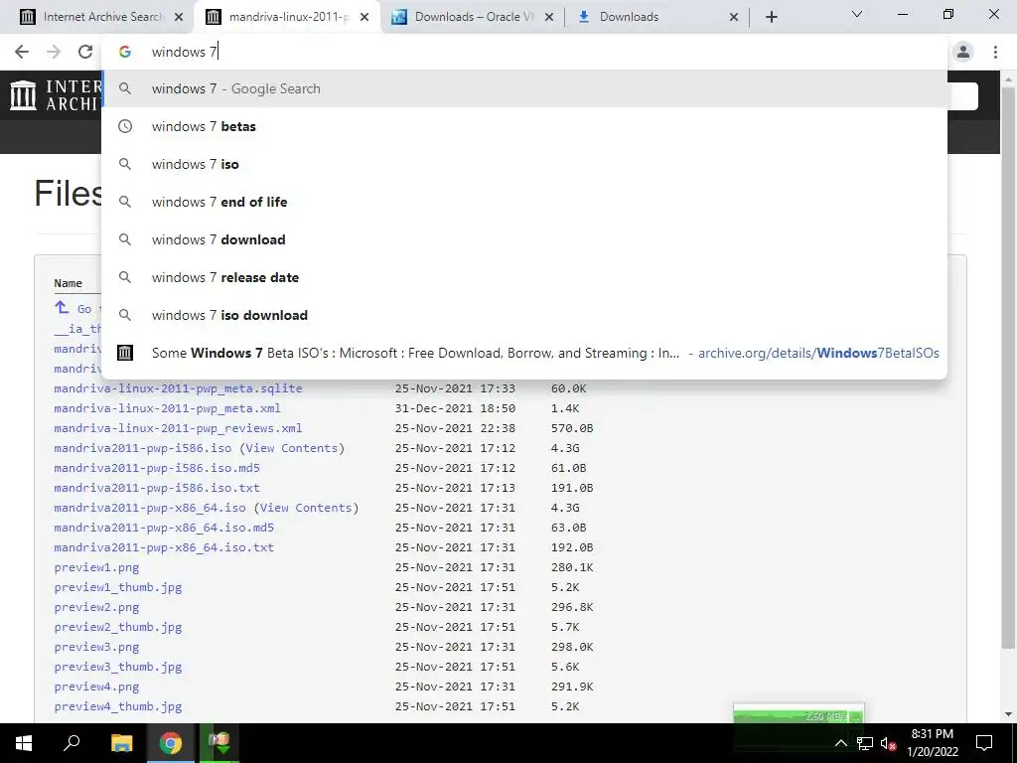1017x763 pixels.
Task: Choose 'windows 7 end of life' suggestion
Action: [524, 202]
